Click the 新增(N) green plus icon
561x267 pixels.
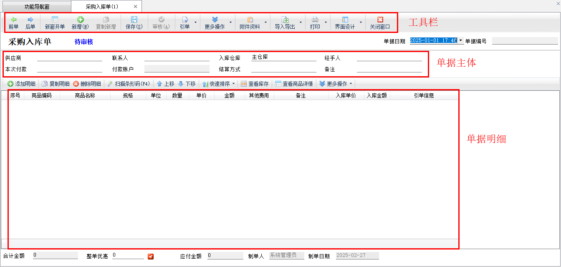[x=80, y=20]
